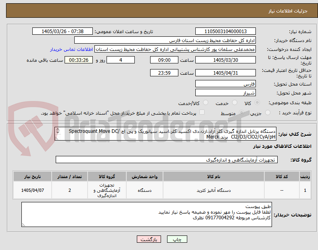Click the description box scroll down arrow
Viewport: 318px width, 250px height.
(58, 132)
